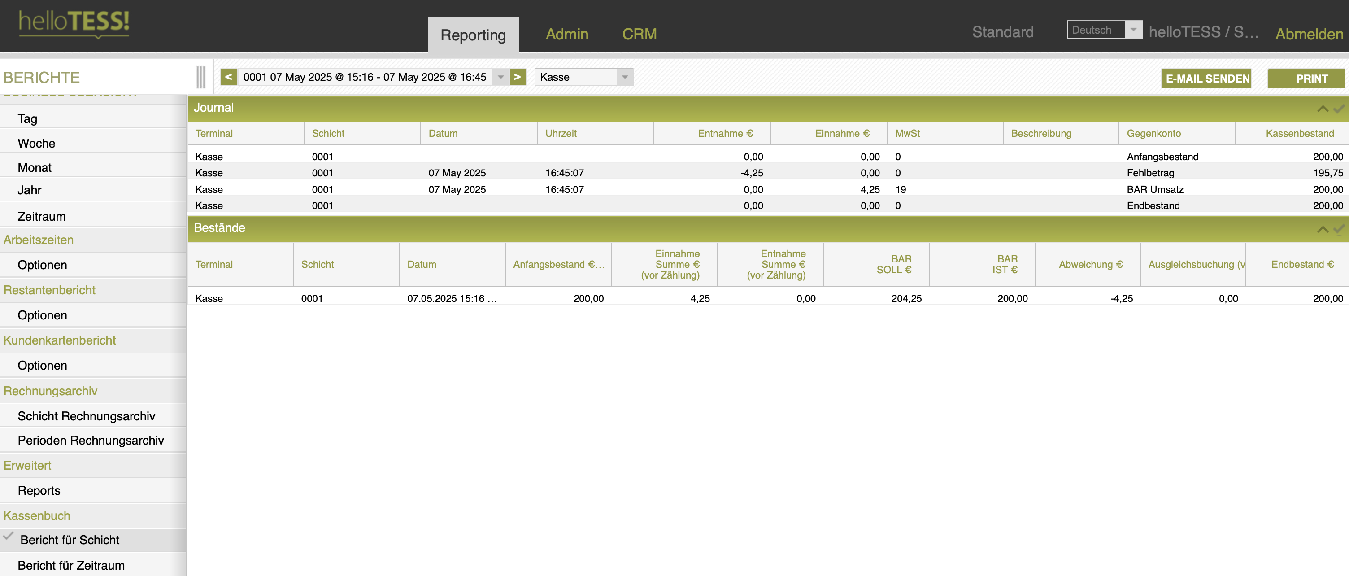Switch to the CRM tab
1349x576 pixels.
coord(639,34)
